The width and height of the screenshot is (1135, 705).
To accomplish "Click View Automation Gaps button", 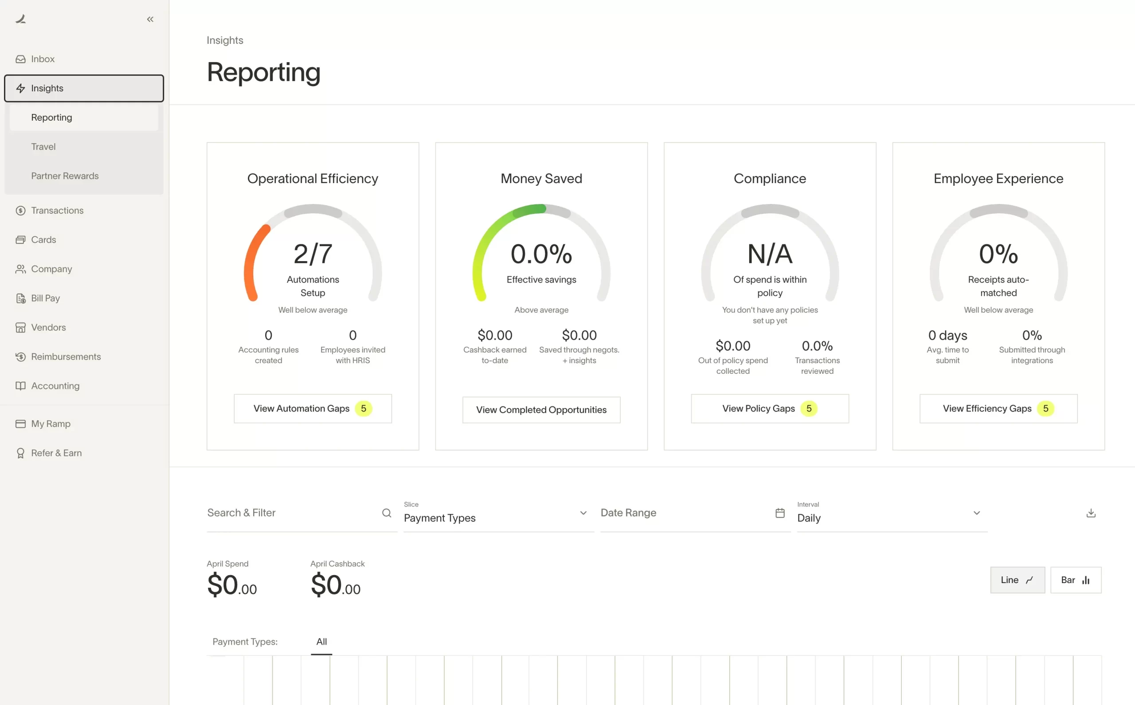I will click(x=312, y=408).
